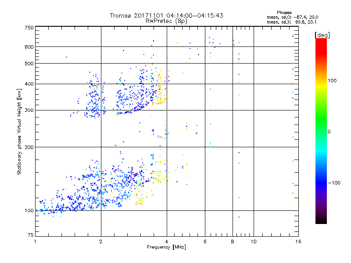The height and width of the screenshot is (263, 351).
Task: Click x-axis tick label '4'
Action: tap(167, 242)
